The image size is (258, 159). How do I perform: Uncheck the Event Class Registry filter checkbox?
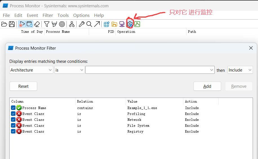tap(13, 131)
